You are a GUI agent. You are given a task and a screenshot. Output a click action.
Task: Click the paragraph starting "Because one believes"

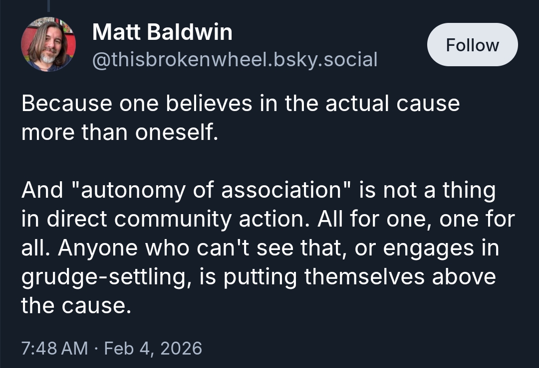tap(240, 119)
